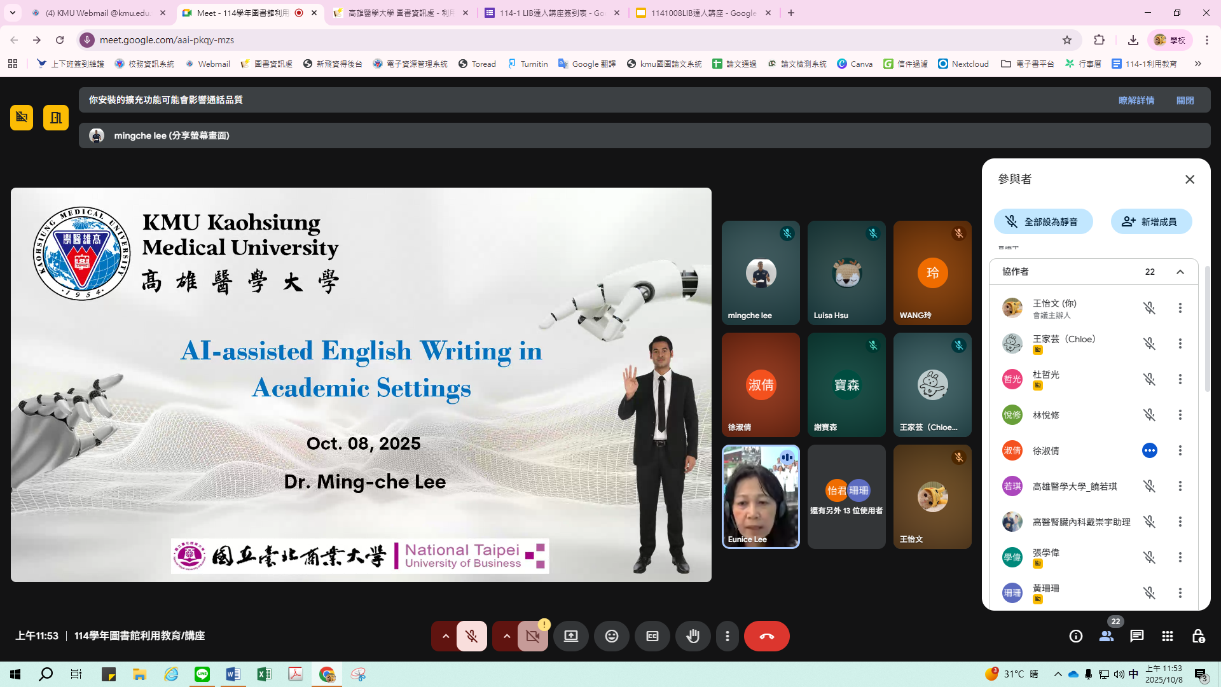Expand audio settings arrow beside microphone
The height and width of the screenshot is (687, 1221).
(x=446, y=636)
